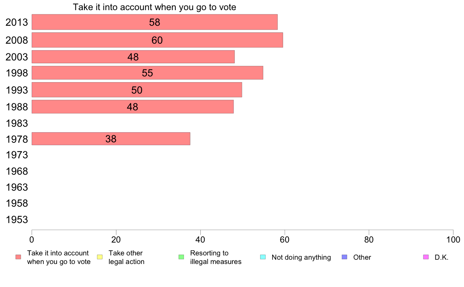Select the 1978 bar showing 38
This screenshot has height=287, width=464.
pos(111,138)
